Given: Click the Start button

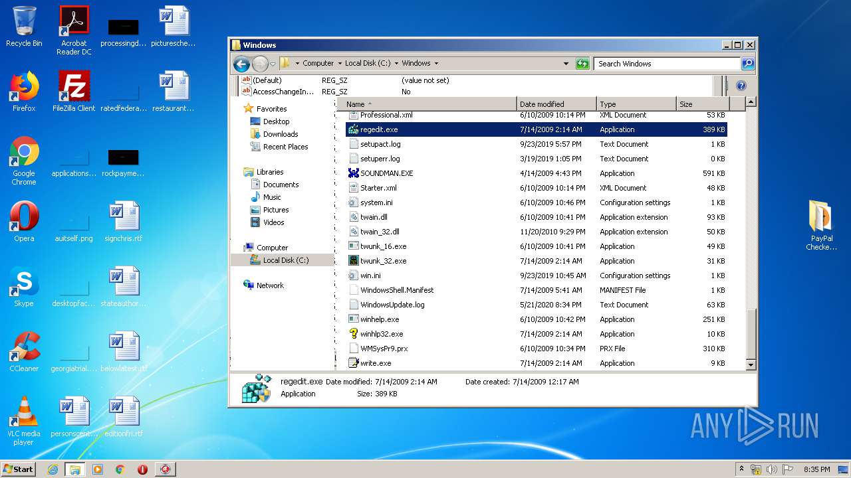Looking at the screenshot, I should (x=19, y=469).
